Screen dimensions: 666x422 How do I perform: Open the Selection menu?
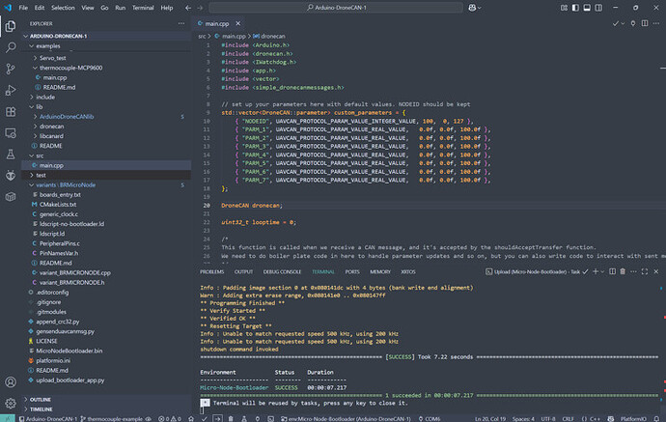(x=63, y=8)
